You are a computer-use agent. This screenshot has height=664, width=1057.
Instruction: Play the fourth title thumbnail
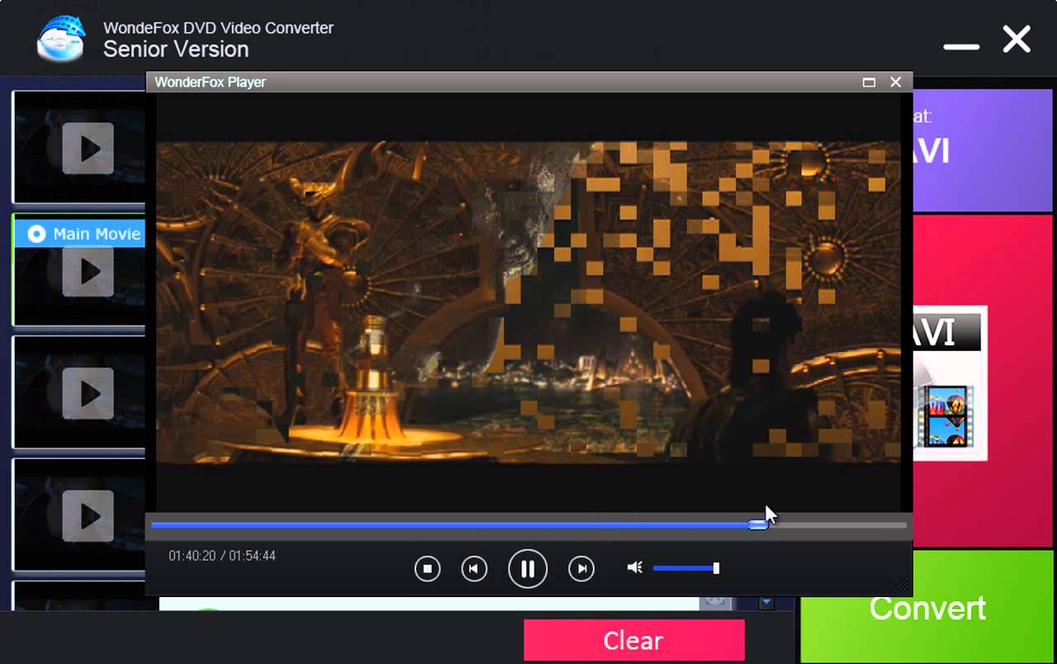(88, 515)
